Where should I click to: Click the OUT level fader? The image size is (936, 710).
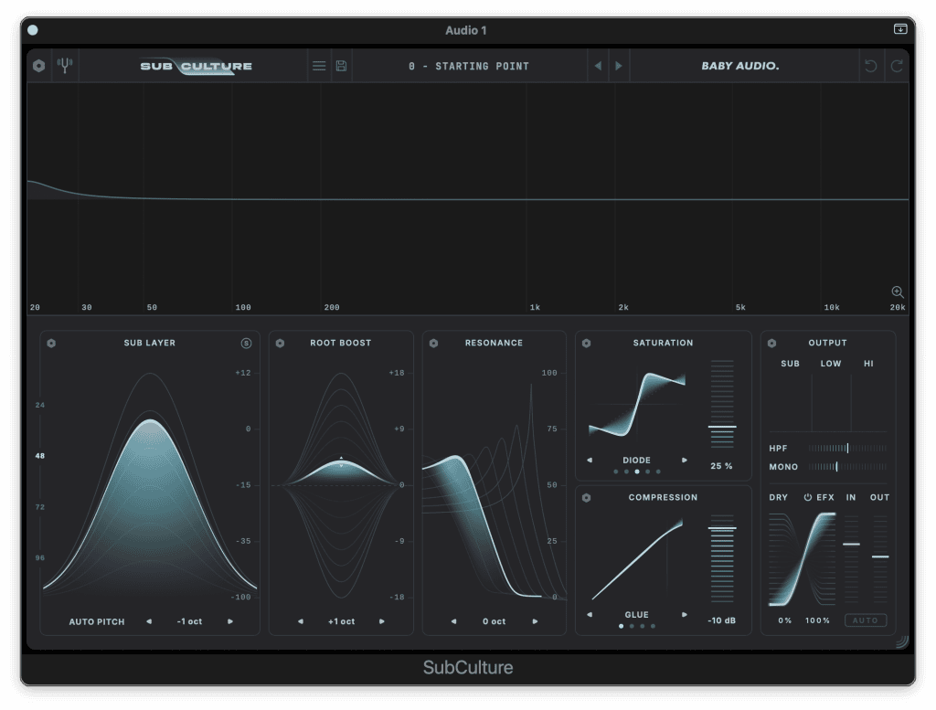[880, 558]
